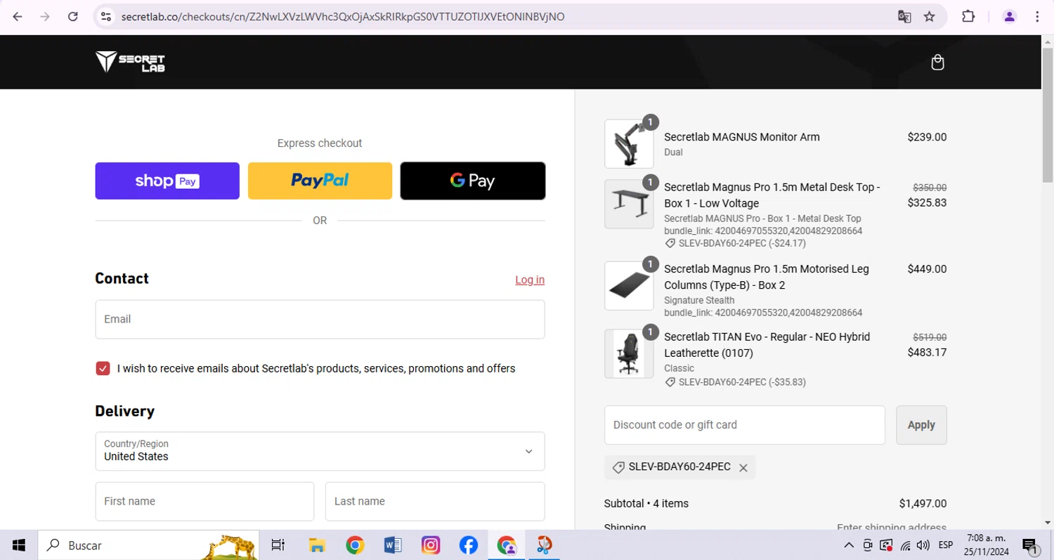The width and height of the screenshot is (1054, 560).
Task: Pay with Shop Pay express checkout
Action: (167, 181)
